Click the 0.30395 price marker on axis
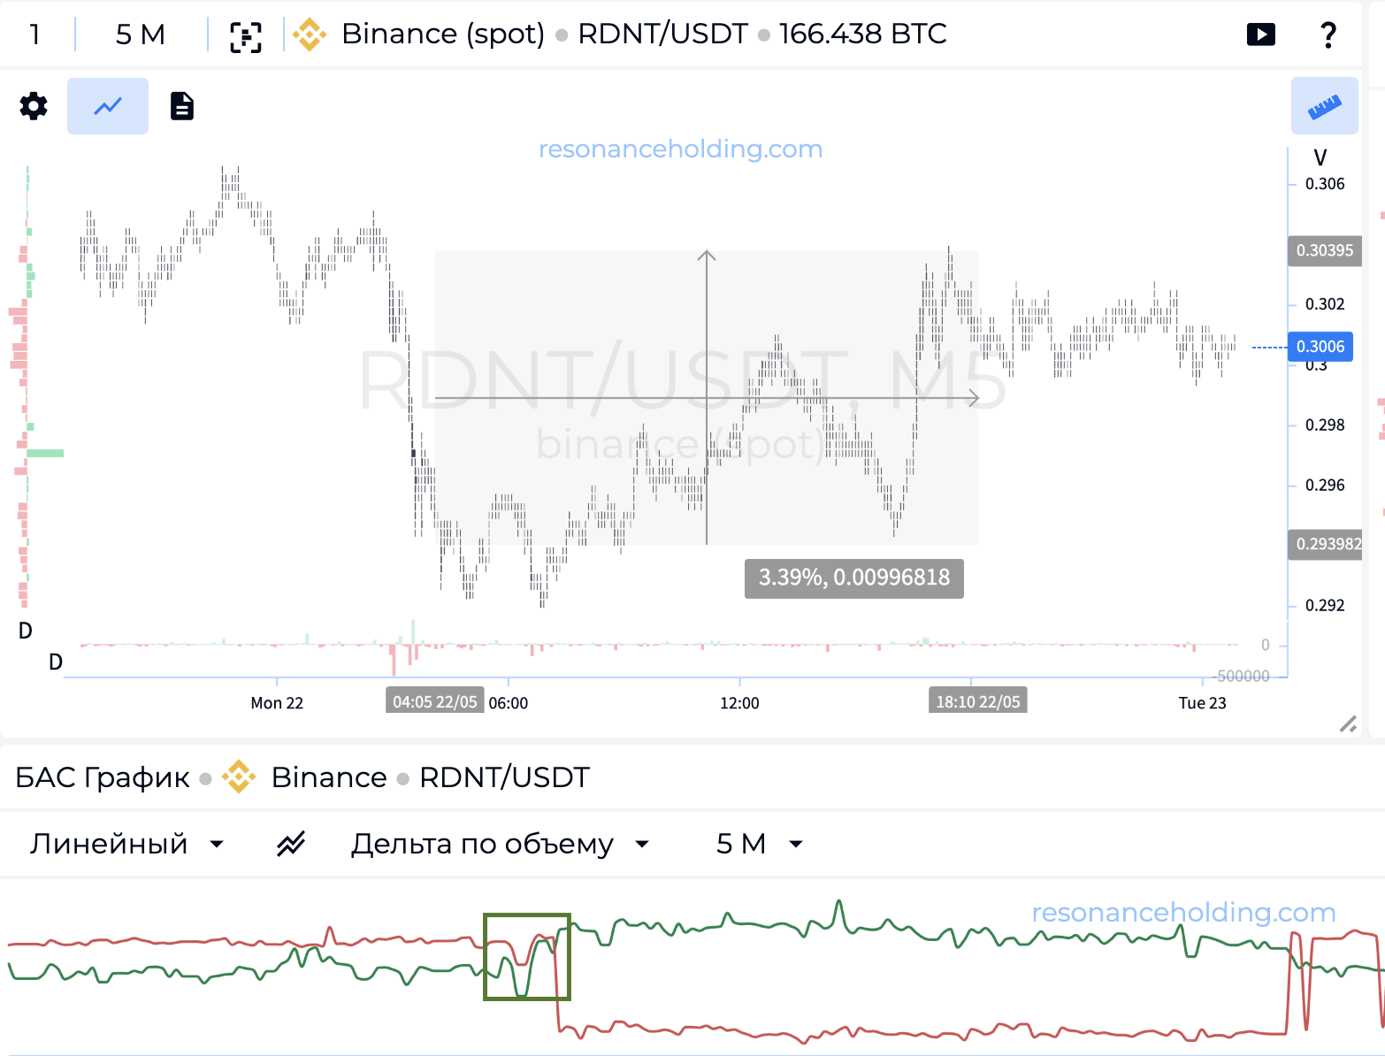1385x1056 pixels. pyautogui.click(x=1324, y=250)
